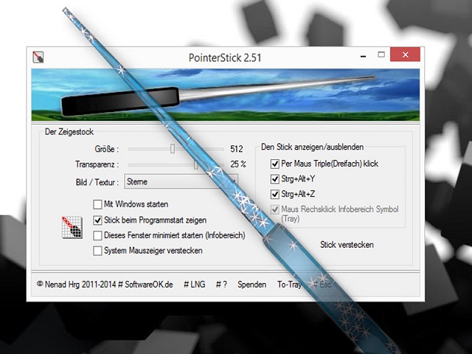Enable System Mauszeiger verstecken checkbox
Image resolution: width=472 pixels, height=354 pixels.
click(x=97, y=251)
